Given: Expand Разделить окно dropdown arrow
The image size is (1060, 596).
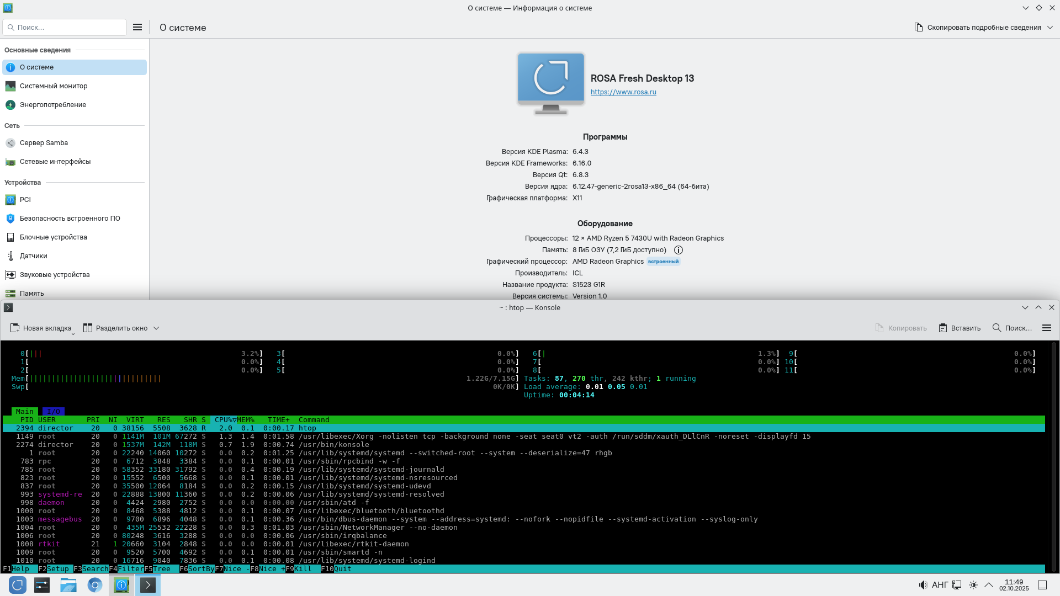Looking at the screenshot, I should [x=156, y=328].
